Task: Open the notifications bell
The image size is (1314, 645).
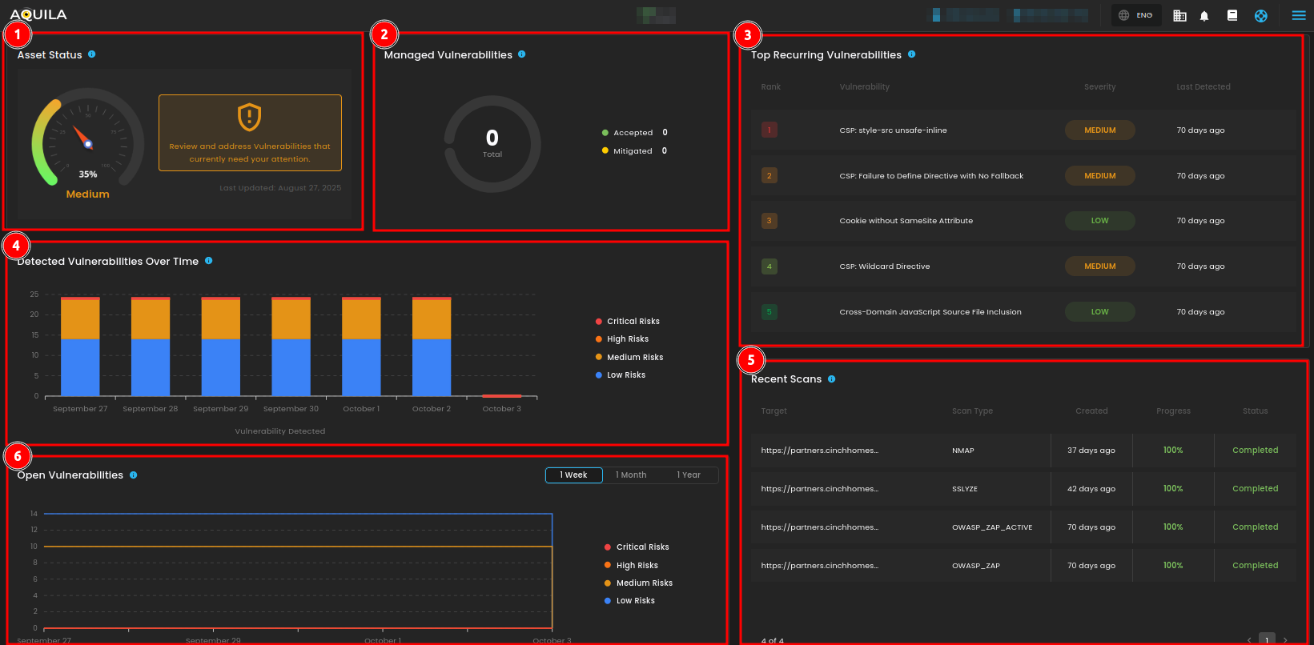Action: pos(1204,16)
